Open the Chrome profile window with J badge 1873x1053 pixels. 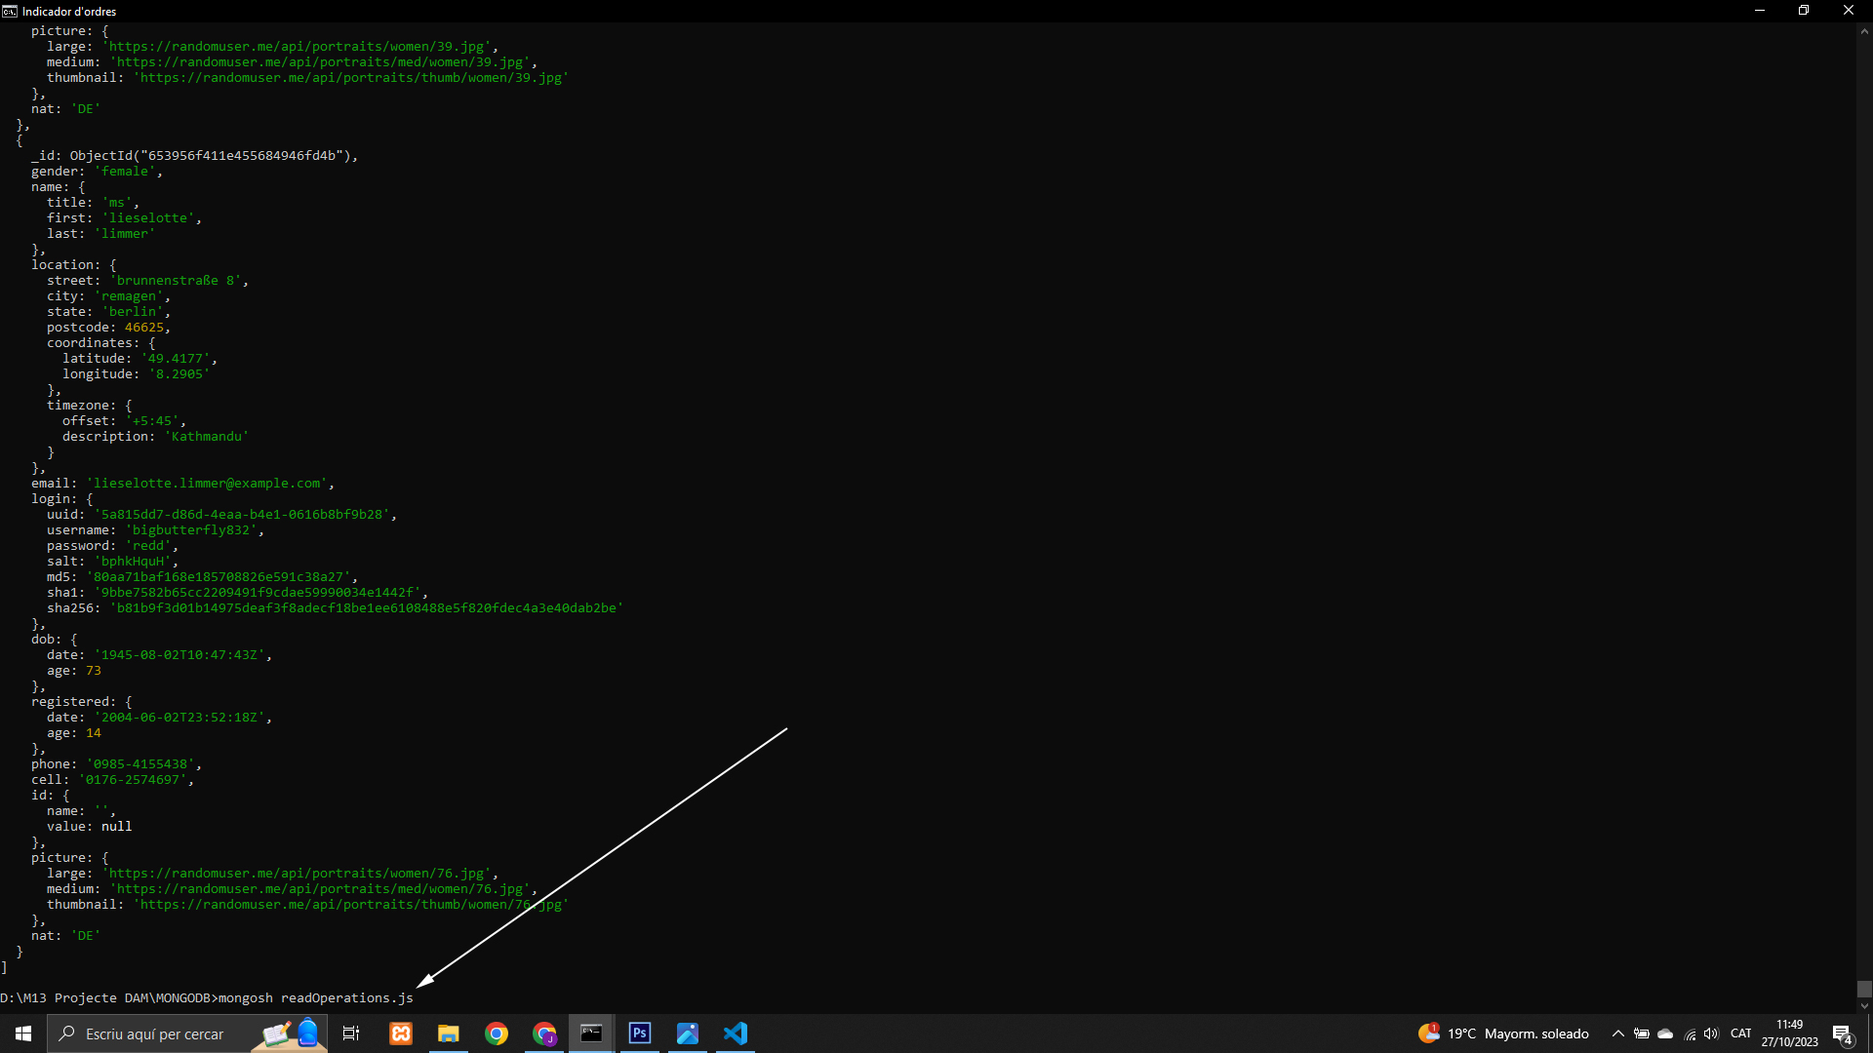click(x=544, y=1033)
